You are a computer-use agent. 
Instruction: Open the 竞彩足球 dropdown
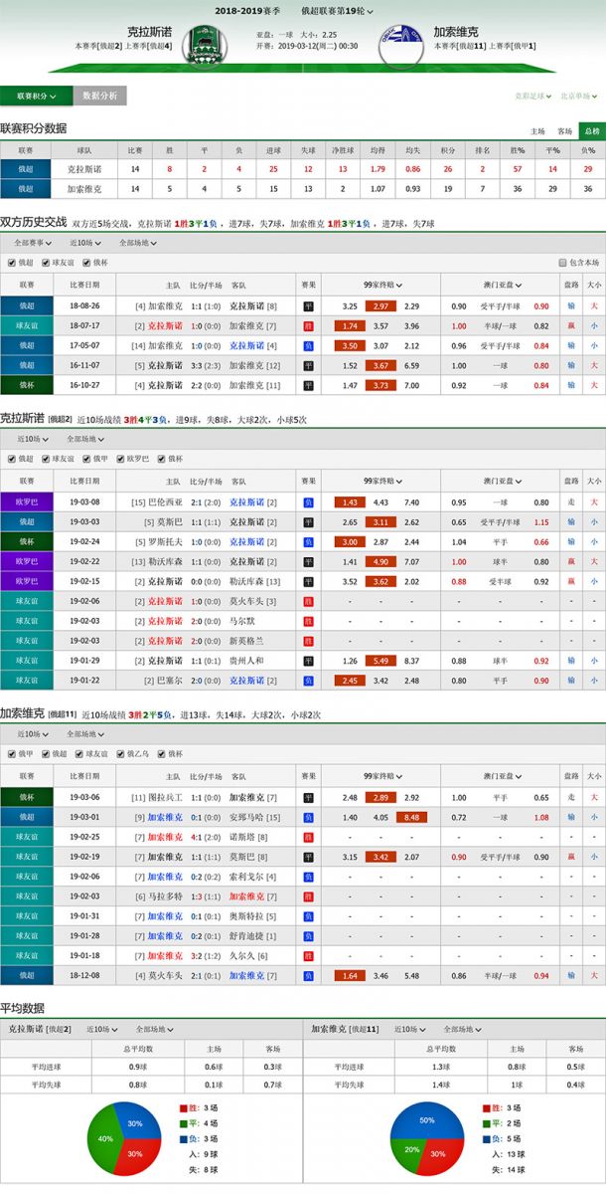pyautogui.click(x=533, y=97)
